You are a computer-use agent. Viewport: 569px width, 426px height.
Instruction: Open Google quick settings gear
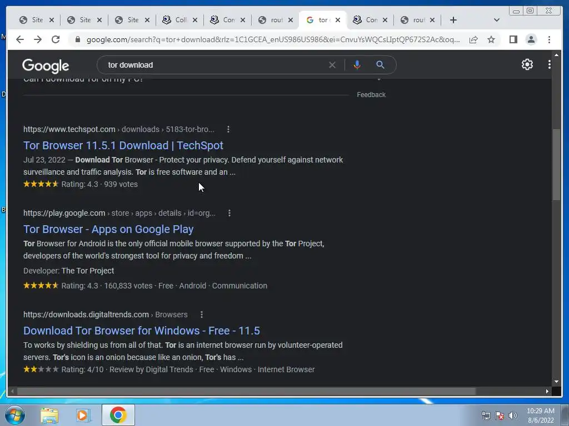527,64
